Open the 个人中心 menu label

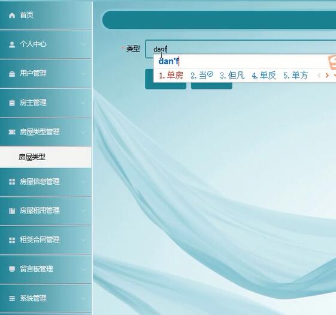tap(33, 44)
